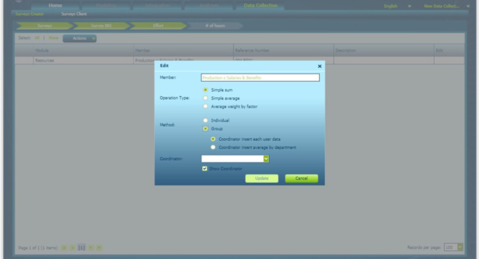479x259 pixels.
Task: Switch to the Home tab
Action: pos(55,6)
